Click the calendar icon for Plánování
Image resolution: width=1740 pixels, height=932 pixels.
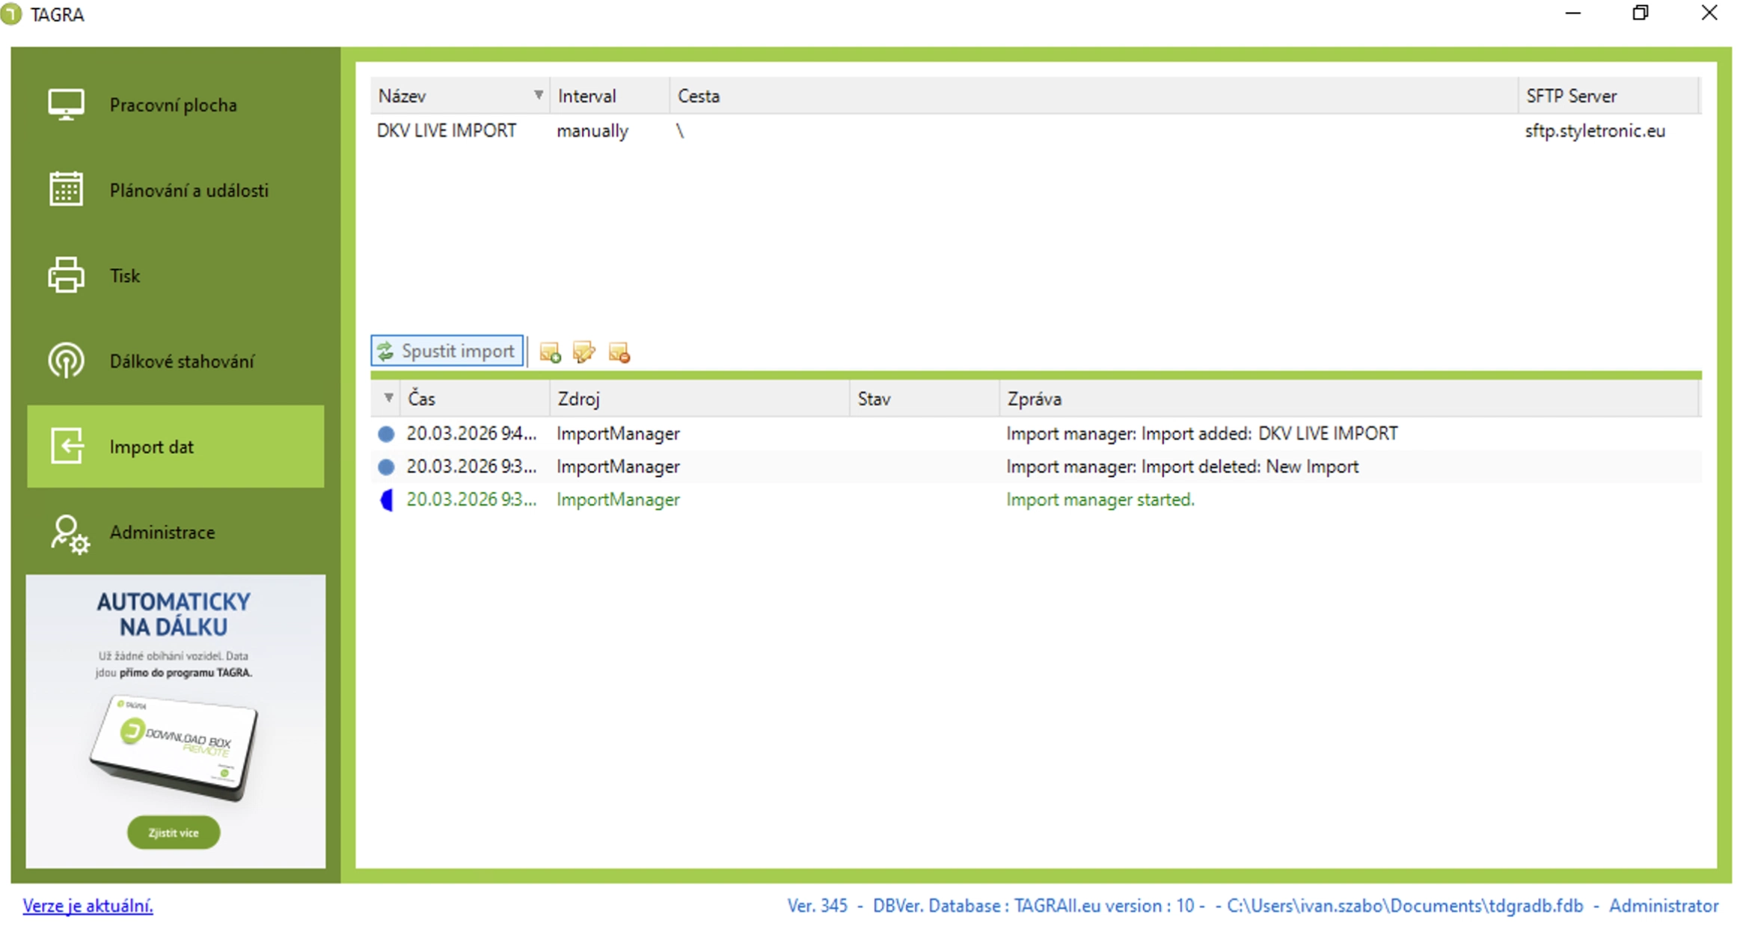(66, 188)
